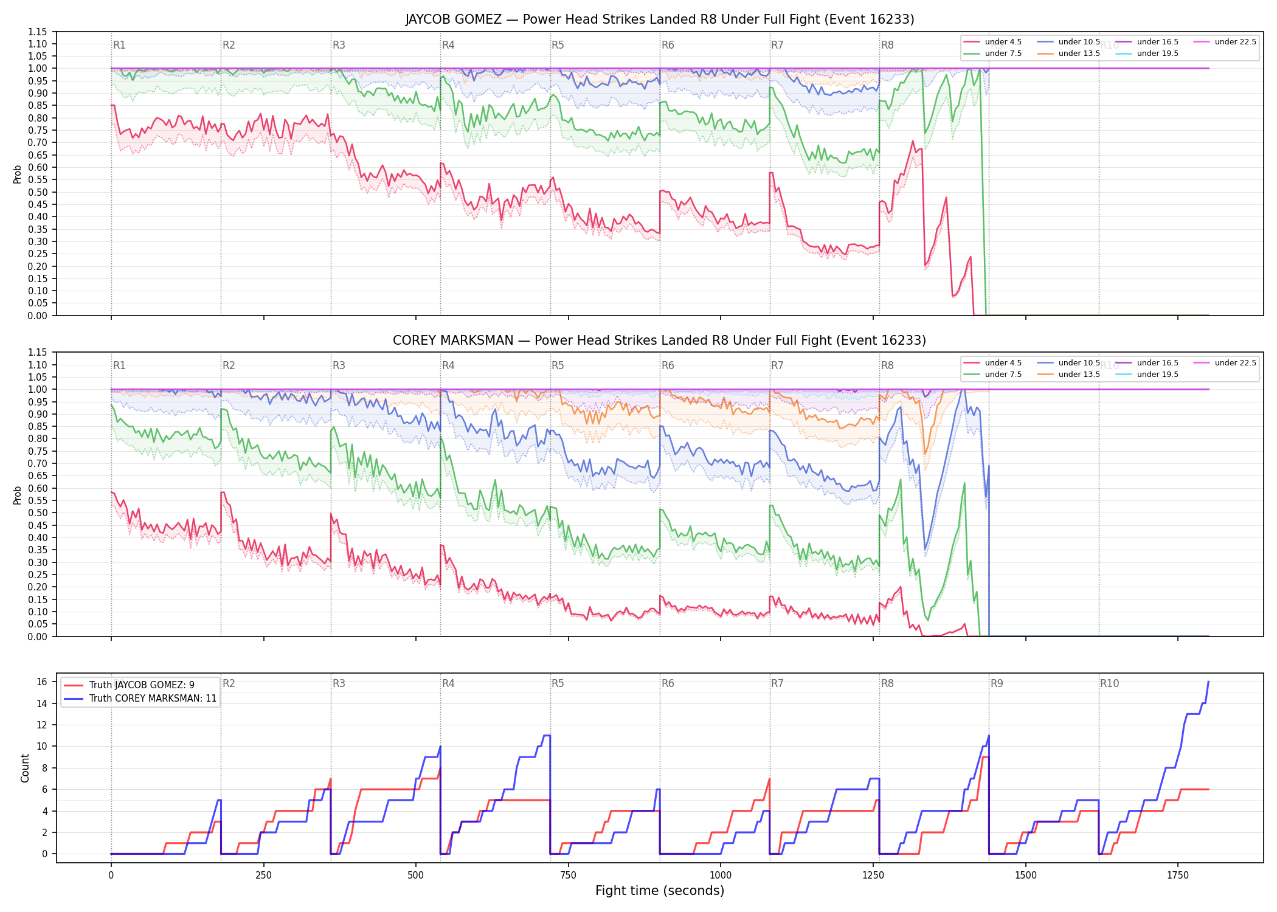Image resolution: width=1277 pixels, height=912 pixels.
Task: Click the 'Truth COREY MARKSMAN: 11' legend entry
Action: [140, 699]
